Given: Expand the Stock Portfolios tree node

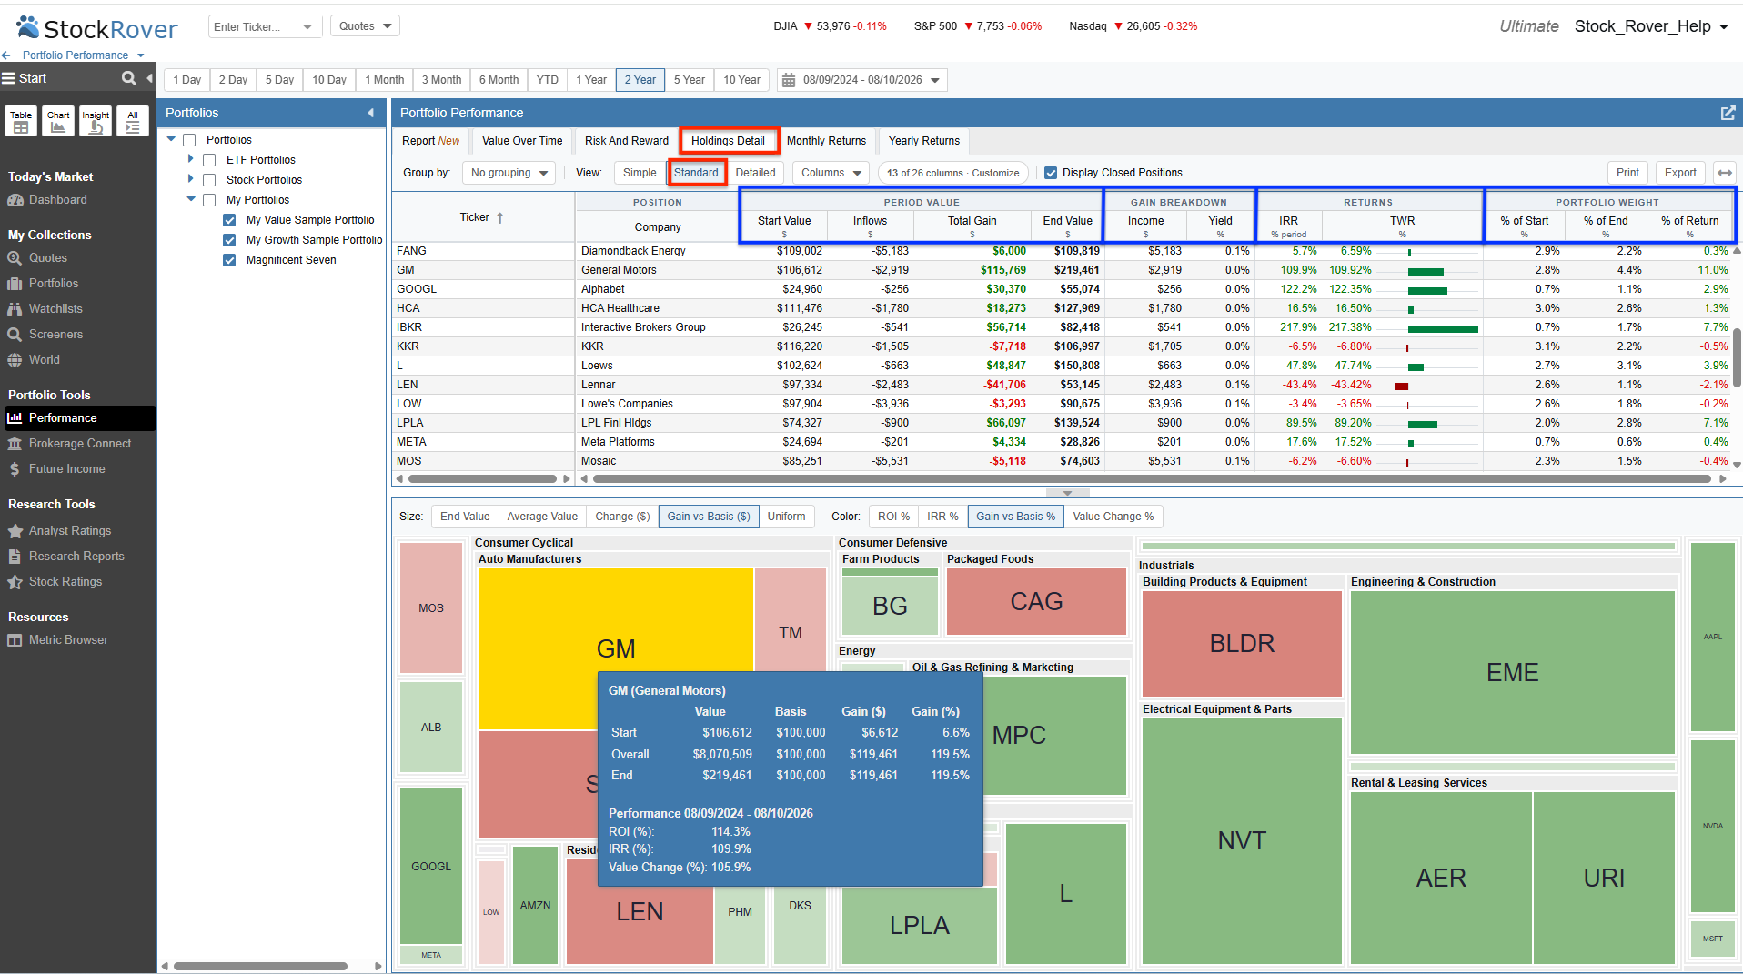Looking at the screenshot, I should click(x=190, y=179).
